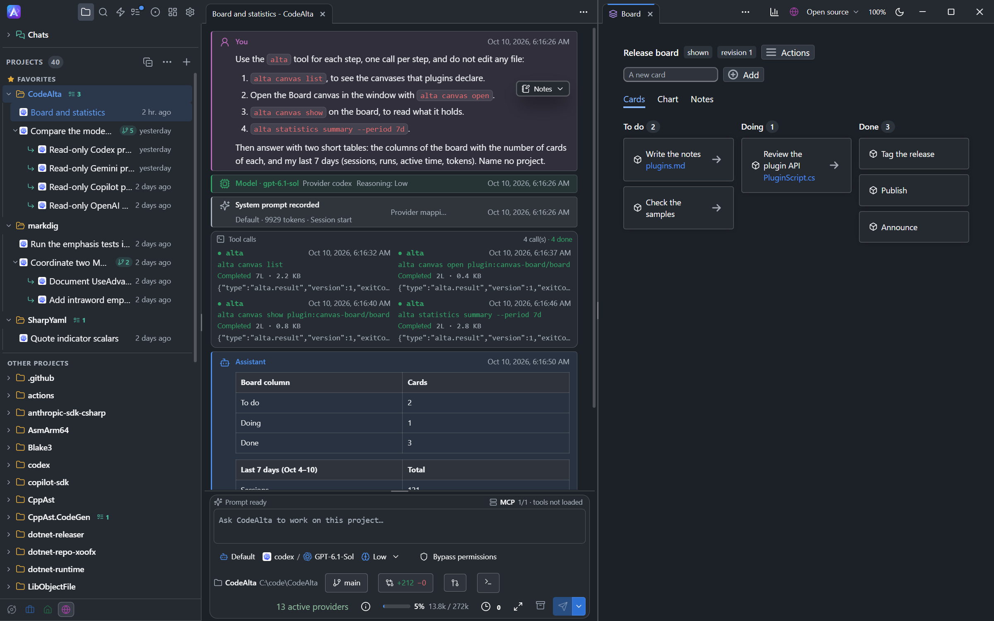Open the plugins.md link in the card

665,166
